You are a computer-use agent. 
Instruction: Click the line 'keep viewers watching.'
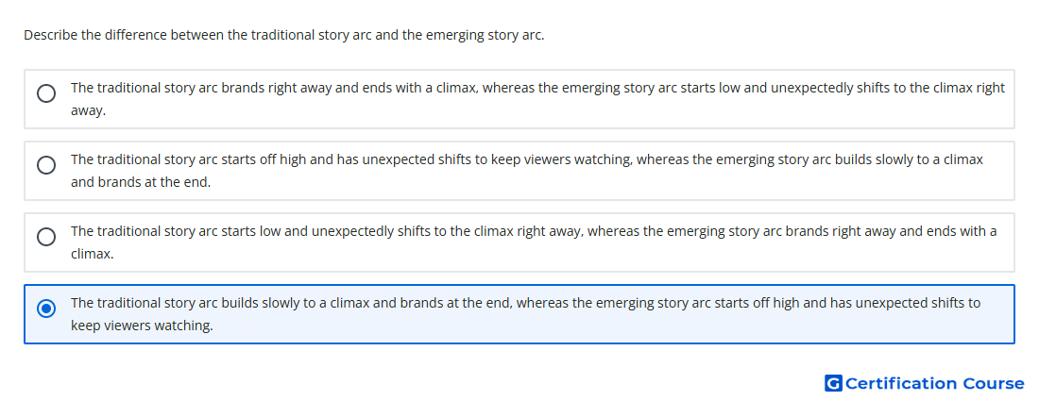pos(142,326)
